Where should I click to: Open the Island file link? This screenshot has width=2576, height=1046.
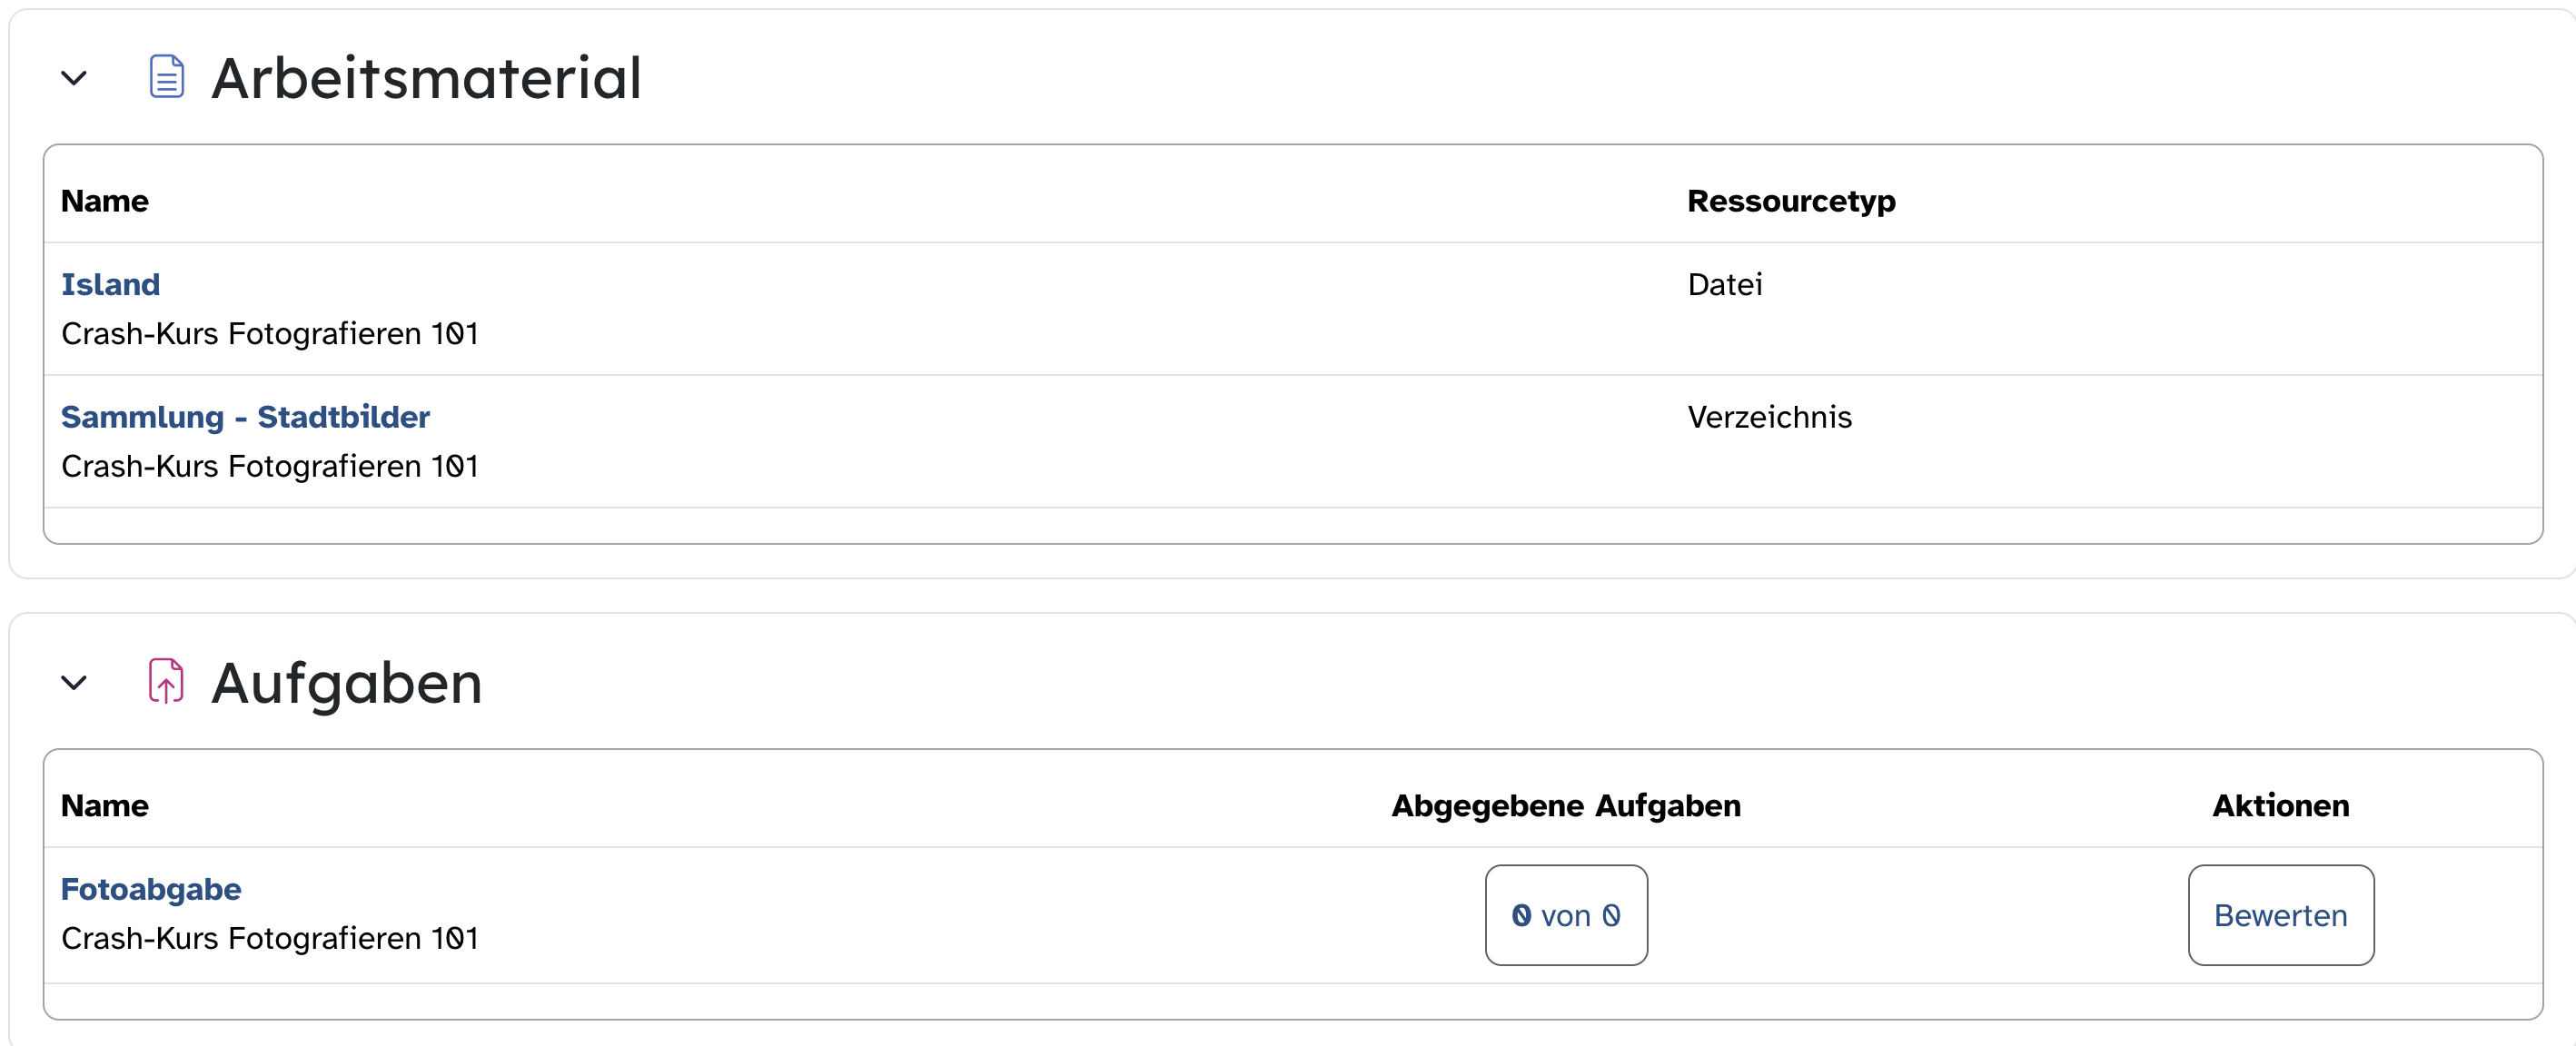110,284
